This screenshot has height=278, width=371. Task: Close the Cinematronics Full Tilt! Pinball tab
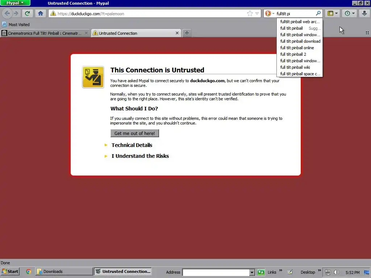86,33
